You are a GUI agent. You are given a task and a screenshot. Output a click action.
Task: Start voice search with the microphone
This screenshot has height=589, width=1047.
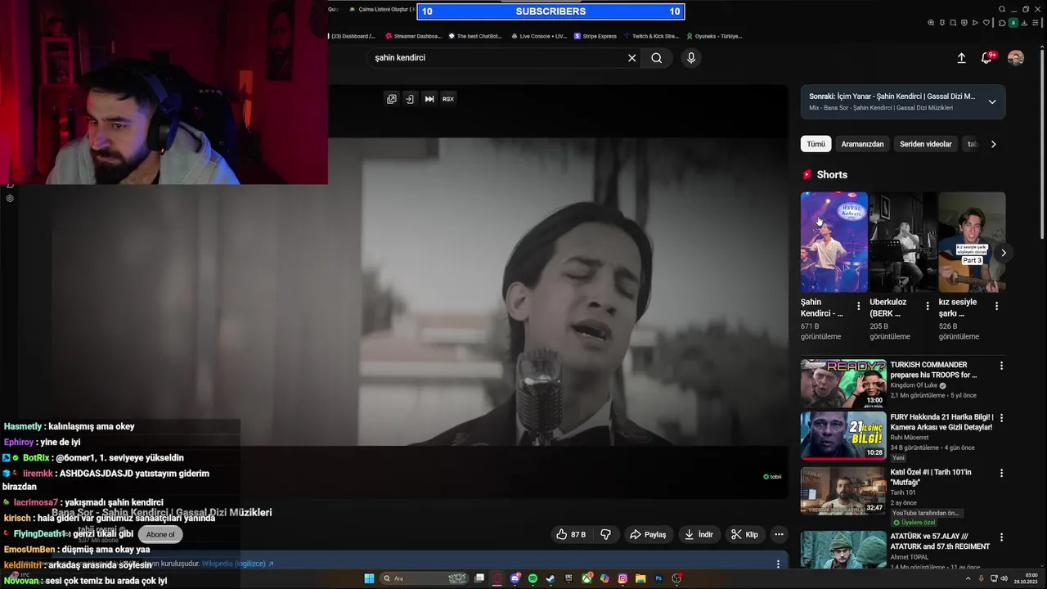[x=691, y=58]
